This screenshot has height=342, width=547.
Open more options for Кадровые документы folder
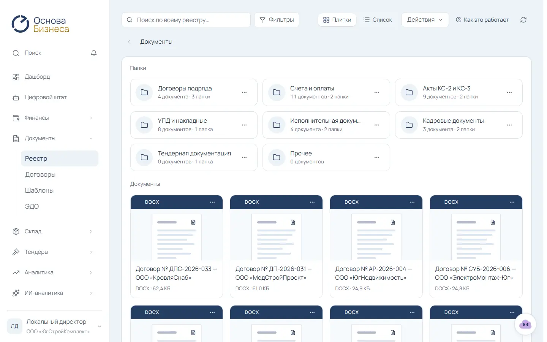(x=509, y=125)
